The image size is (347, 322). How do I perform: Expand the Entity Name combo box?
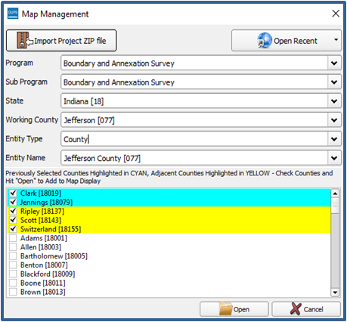[334, 158]
